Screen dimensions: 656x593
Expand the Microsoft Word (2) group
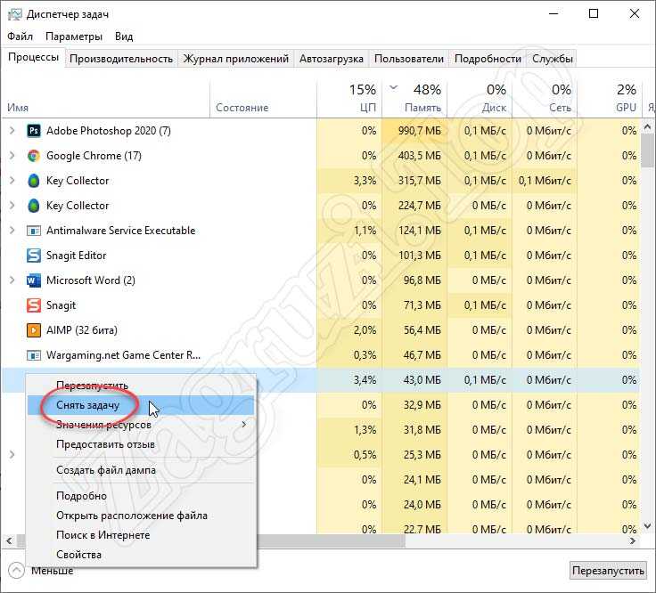click(x=12, y=280)
